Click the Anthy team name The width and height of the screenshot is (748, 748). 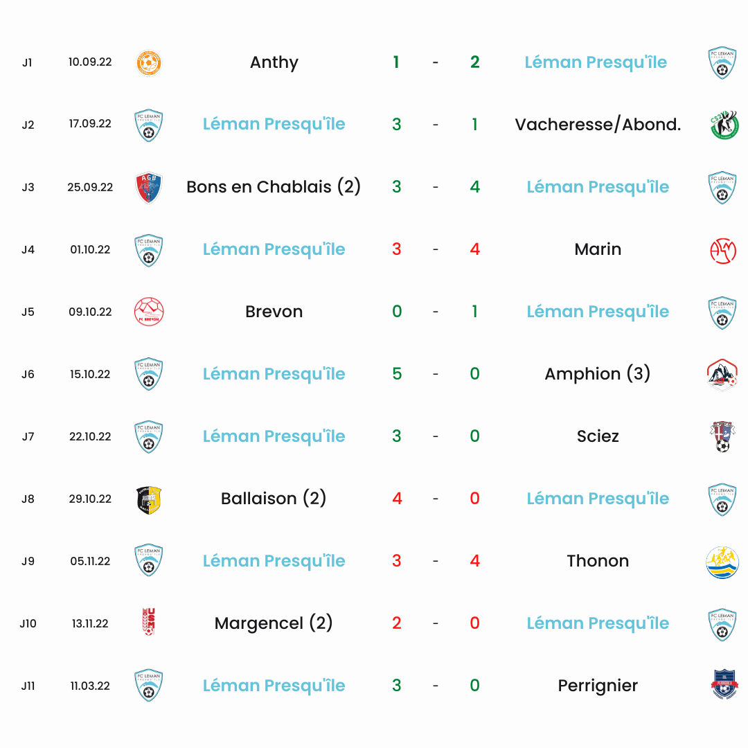click(x=274, y=62)
